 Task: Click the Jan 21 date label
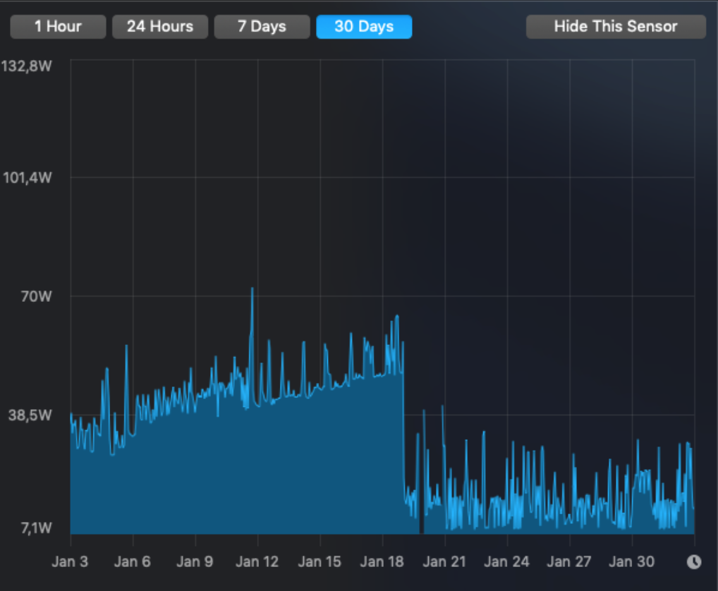444,561
